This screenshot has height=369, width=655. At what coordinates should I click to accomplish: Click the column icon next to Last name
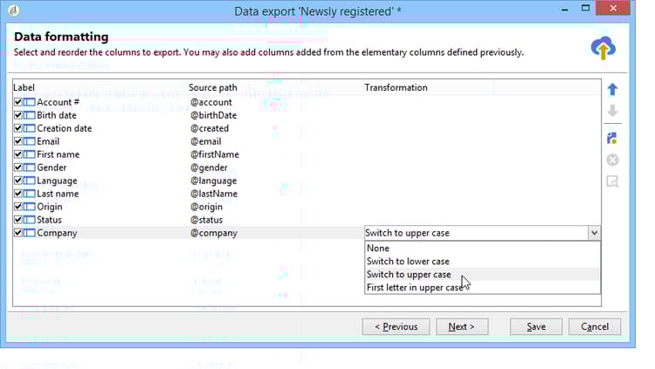pyautogui.click(x=29, y=194)
